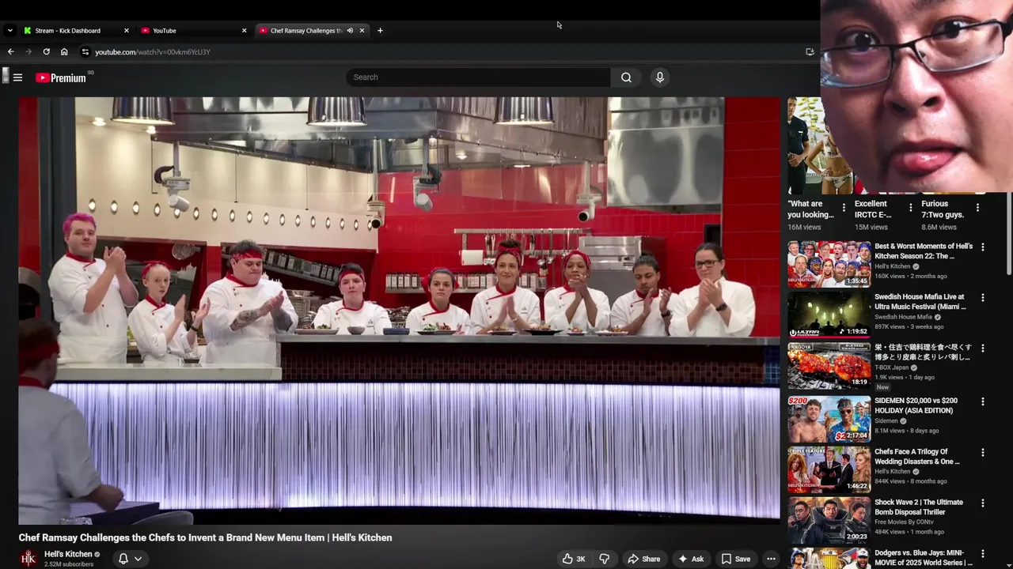Open menu for Dodgers vs. Blue Jays video
The height and width of the screenshot is (569, 1013).
coord(983,554)
